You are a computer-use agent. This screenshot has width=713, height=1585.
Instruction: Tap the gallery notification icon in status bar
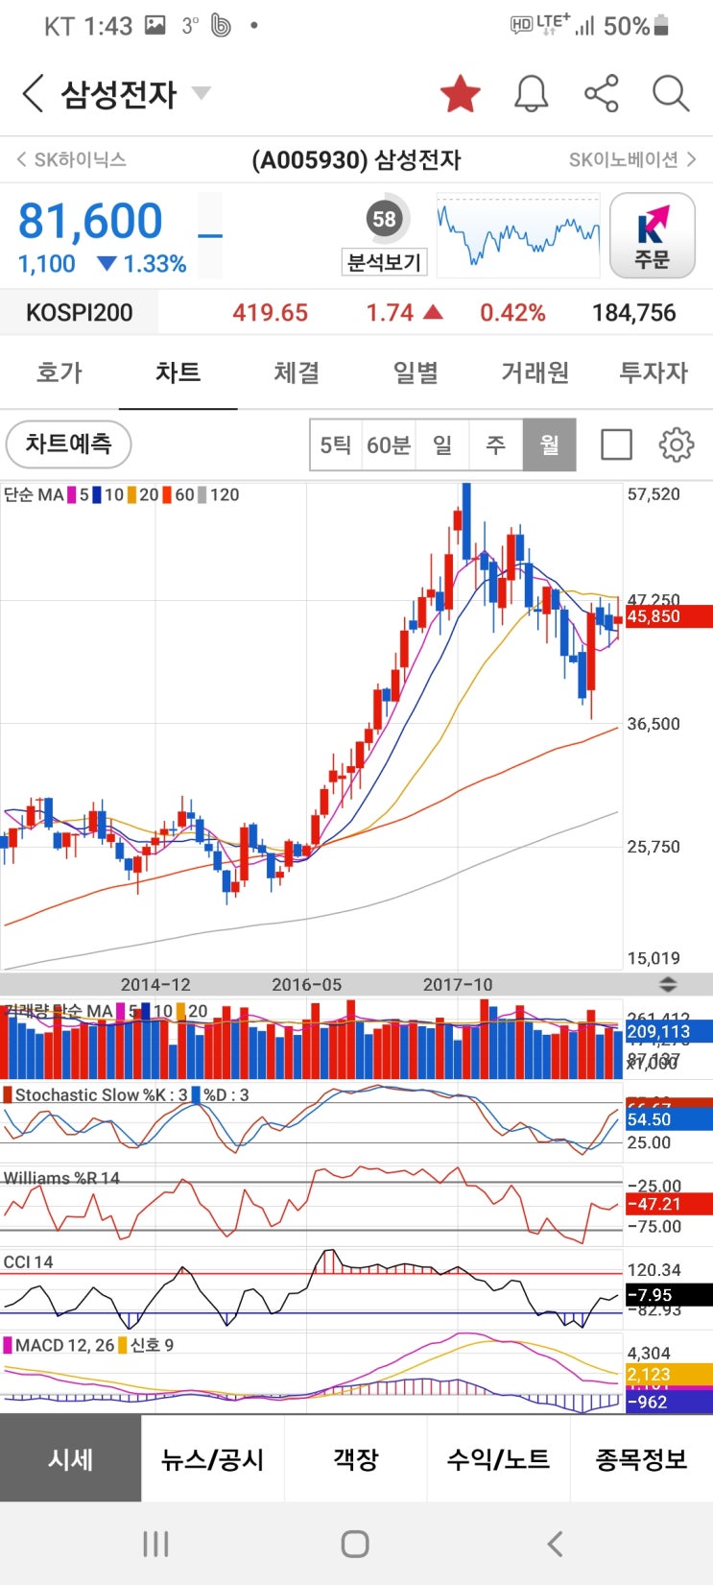pyautogui.click(x=154, y=26)
